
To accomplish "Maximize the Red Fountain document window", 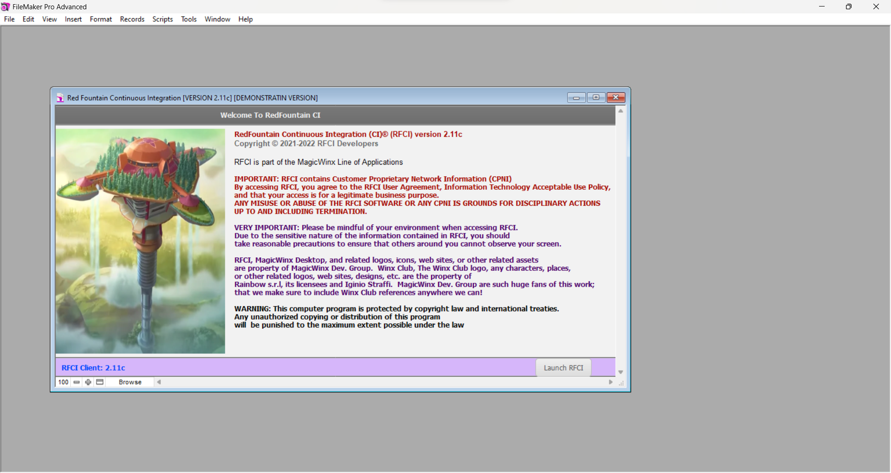I will 596,98.
